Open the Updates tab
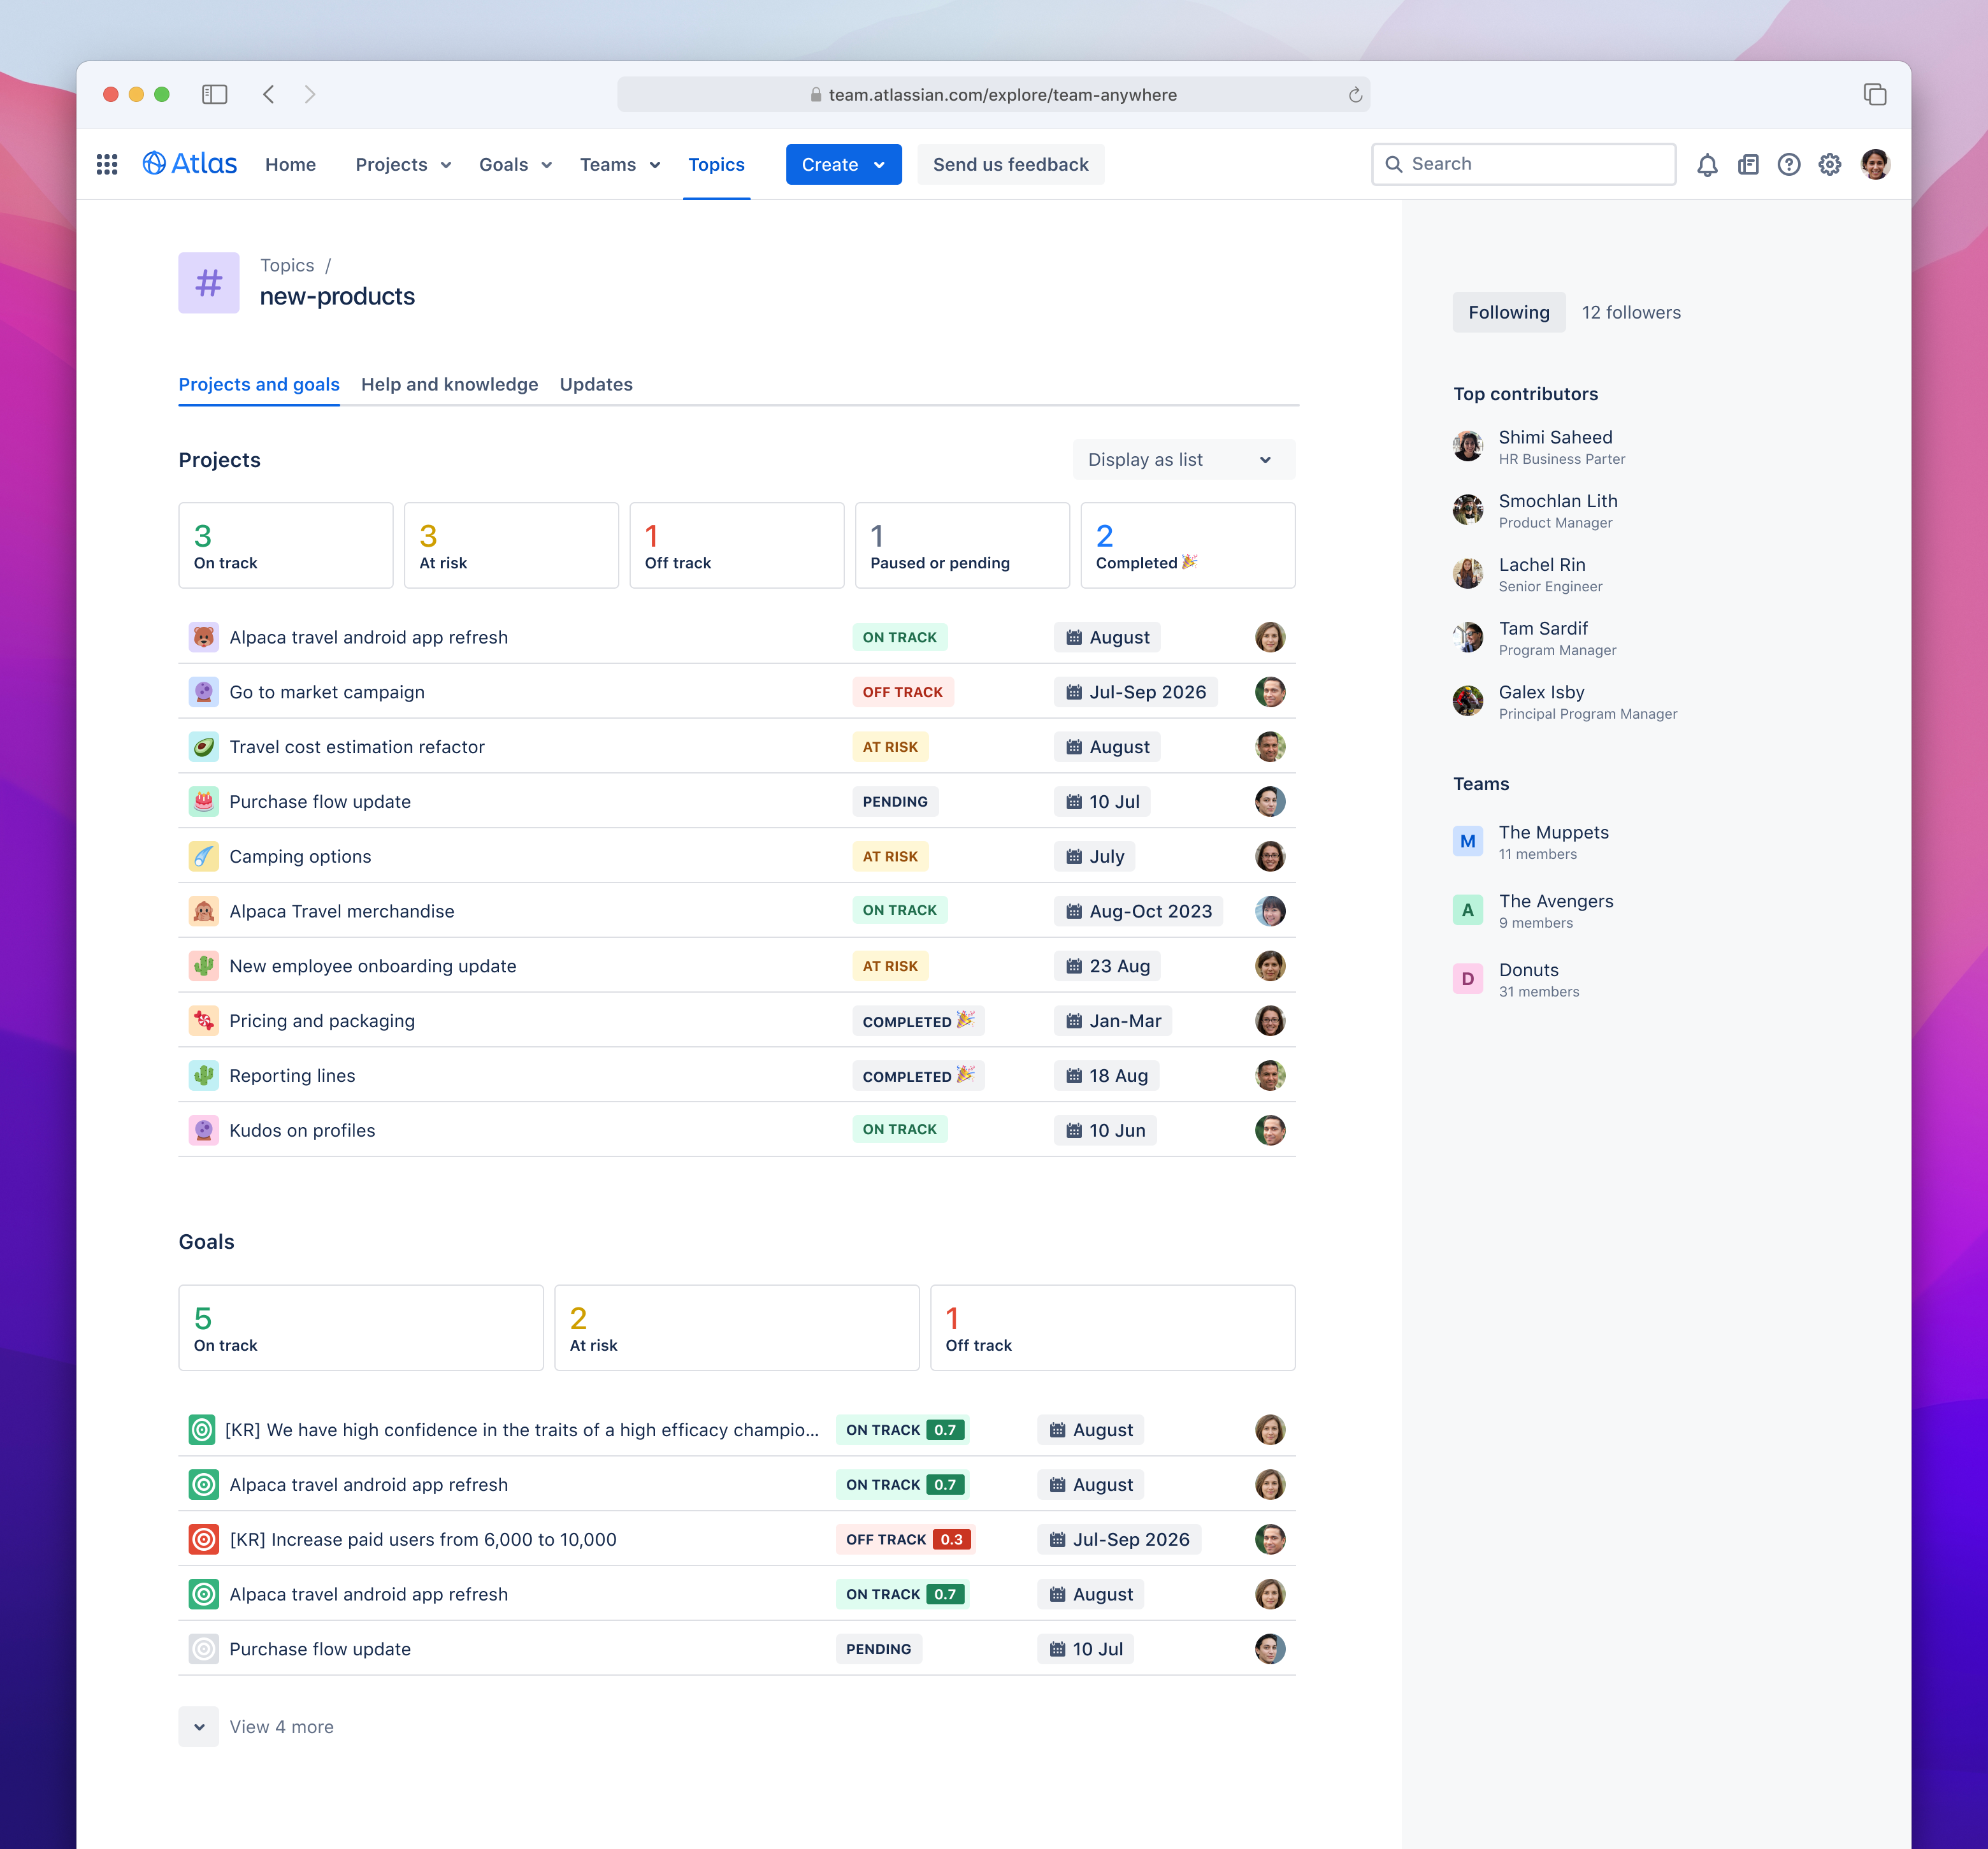 click(596, 384)
